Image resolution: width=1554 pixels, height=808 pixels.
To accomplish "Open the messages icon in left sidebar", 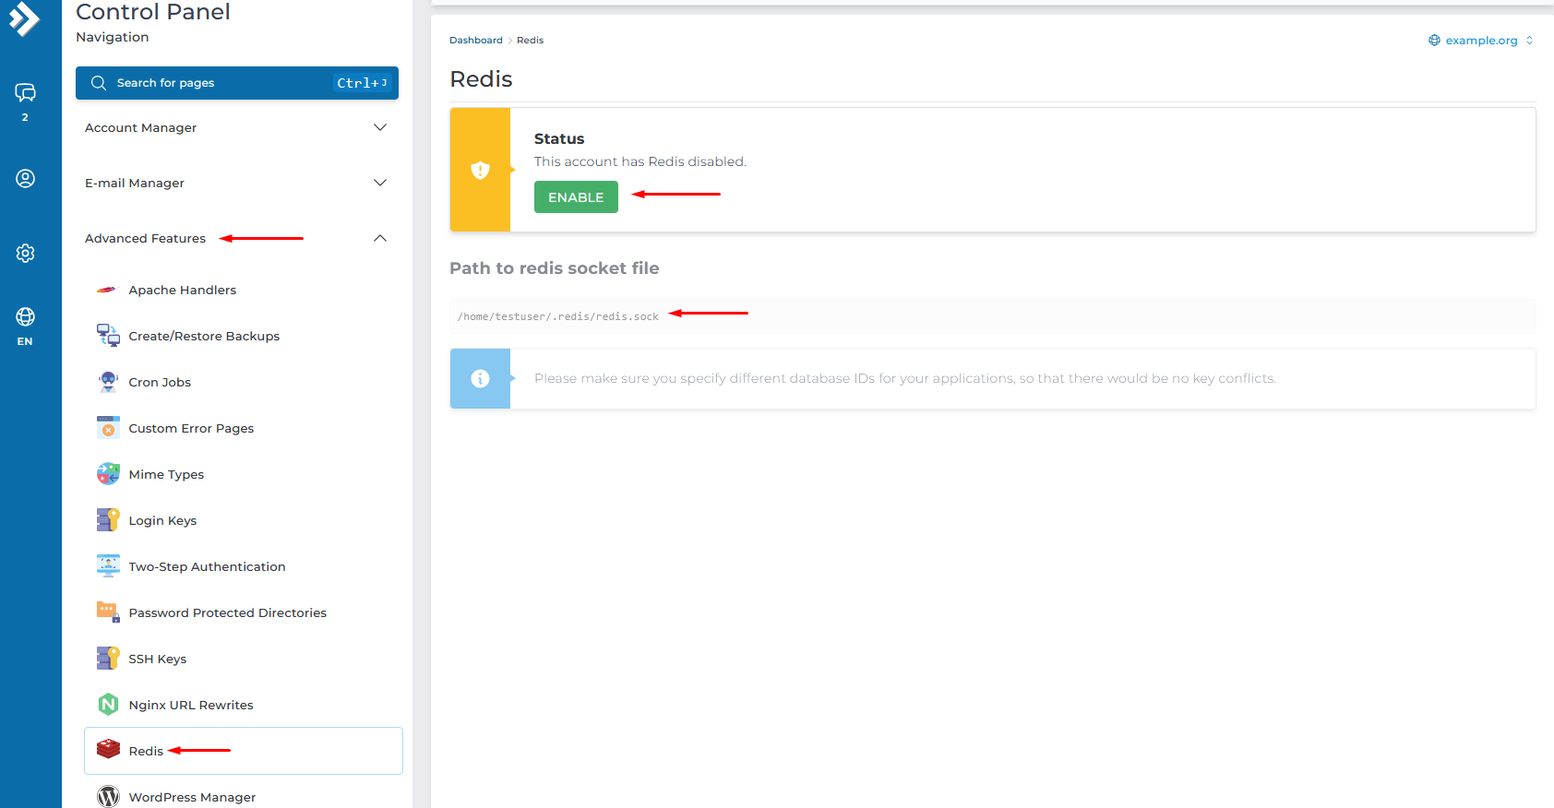I will (x=25, y=93).
